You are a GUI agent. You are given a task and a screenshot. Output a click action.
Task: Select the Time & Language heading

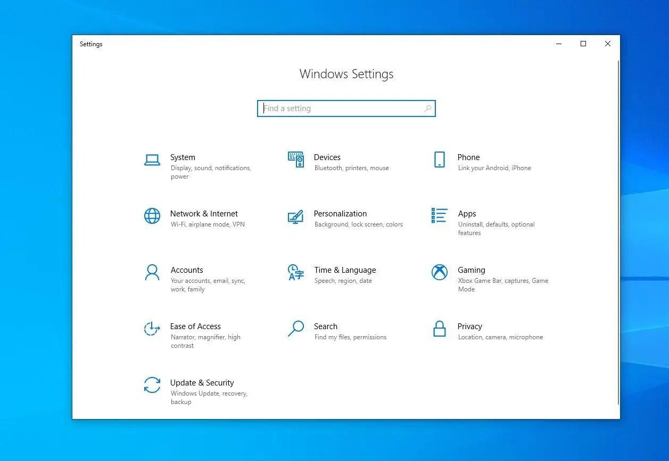(345, 270)
